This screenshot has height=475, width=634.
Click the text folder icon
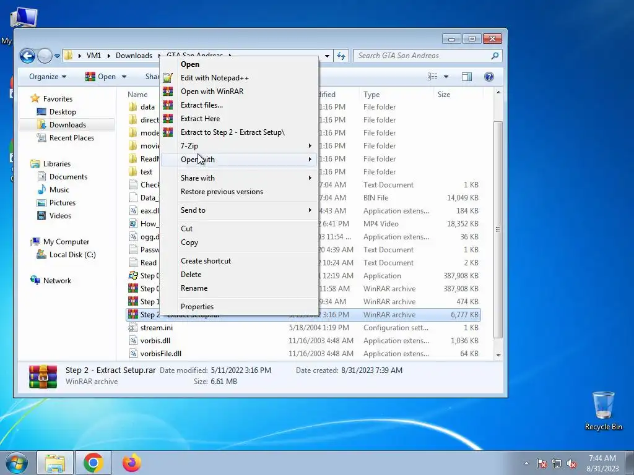tap(133, 172)
